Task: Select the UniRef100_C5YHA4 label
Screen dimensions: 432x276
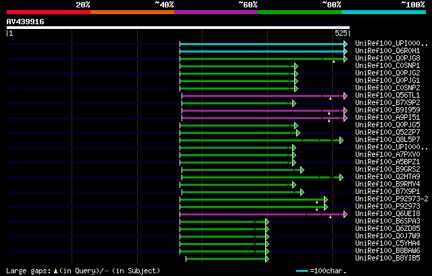Action: 387,244
